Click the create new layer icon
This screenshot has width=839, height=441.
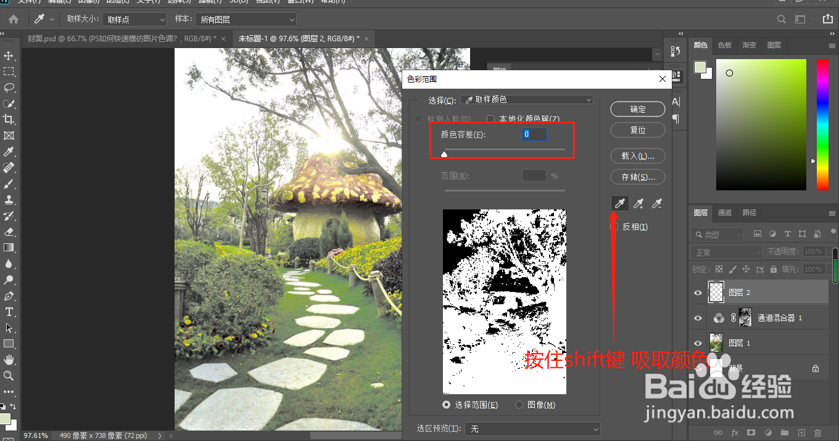[801, 433]
